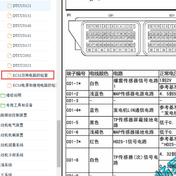Click pin 49 in C01 connector diagram
The image size is (176, 176).
[x=132, y=50]
